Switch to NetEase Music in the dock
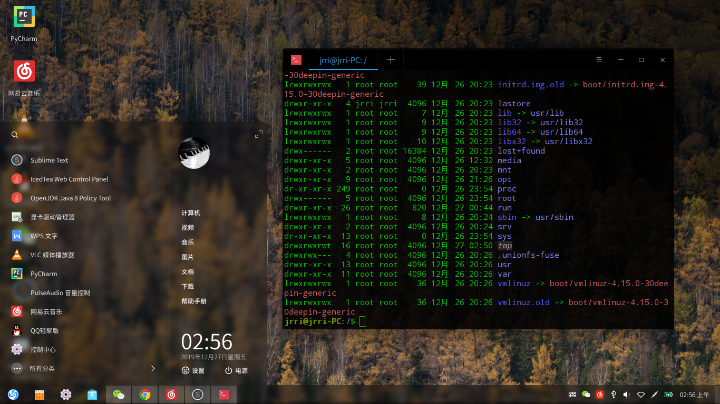 (171, 394)
